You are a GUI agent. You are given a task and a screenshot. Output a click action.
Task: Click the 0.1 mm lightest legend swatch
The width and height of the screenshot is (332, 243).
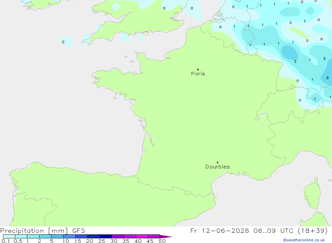[9, 236]
